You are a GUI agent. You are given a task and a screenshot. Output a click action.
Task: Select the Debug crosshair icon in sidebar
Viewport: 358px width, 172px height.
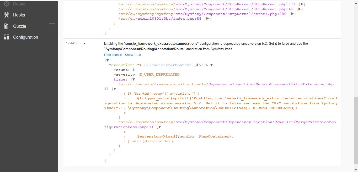tap(6, 4)
